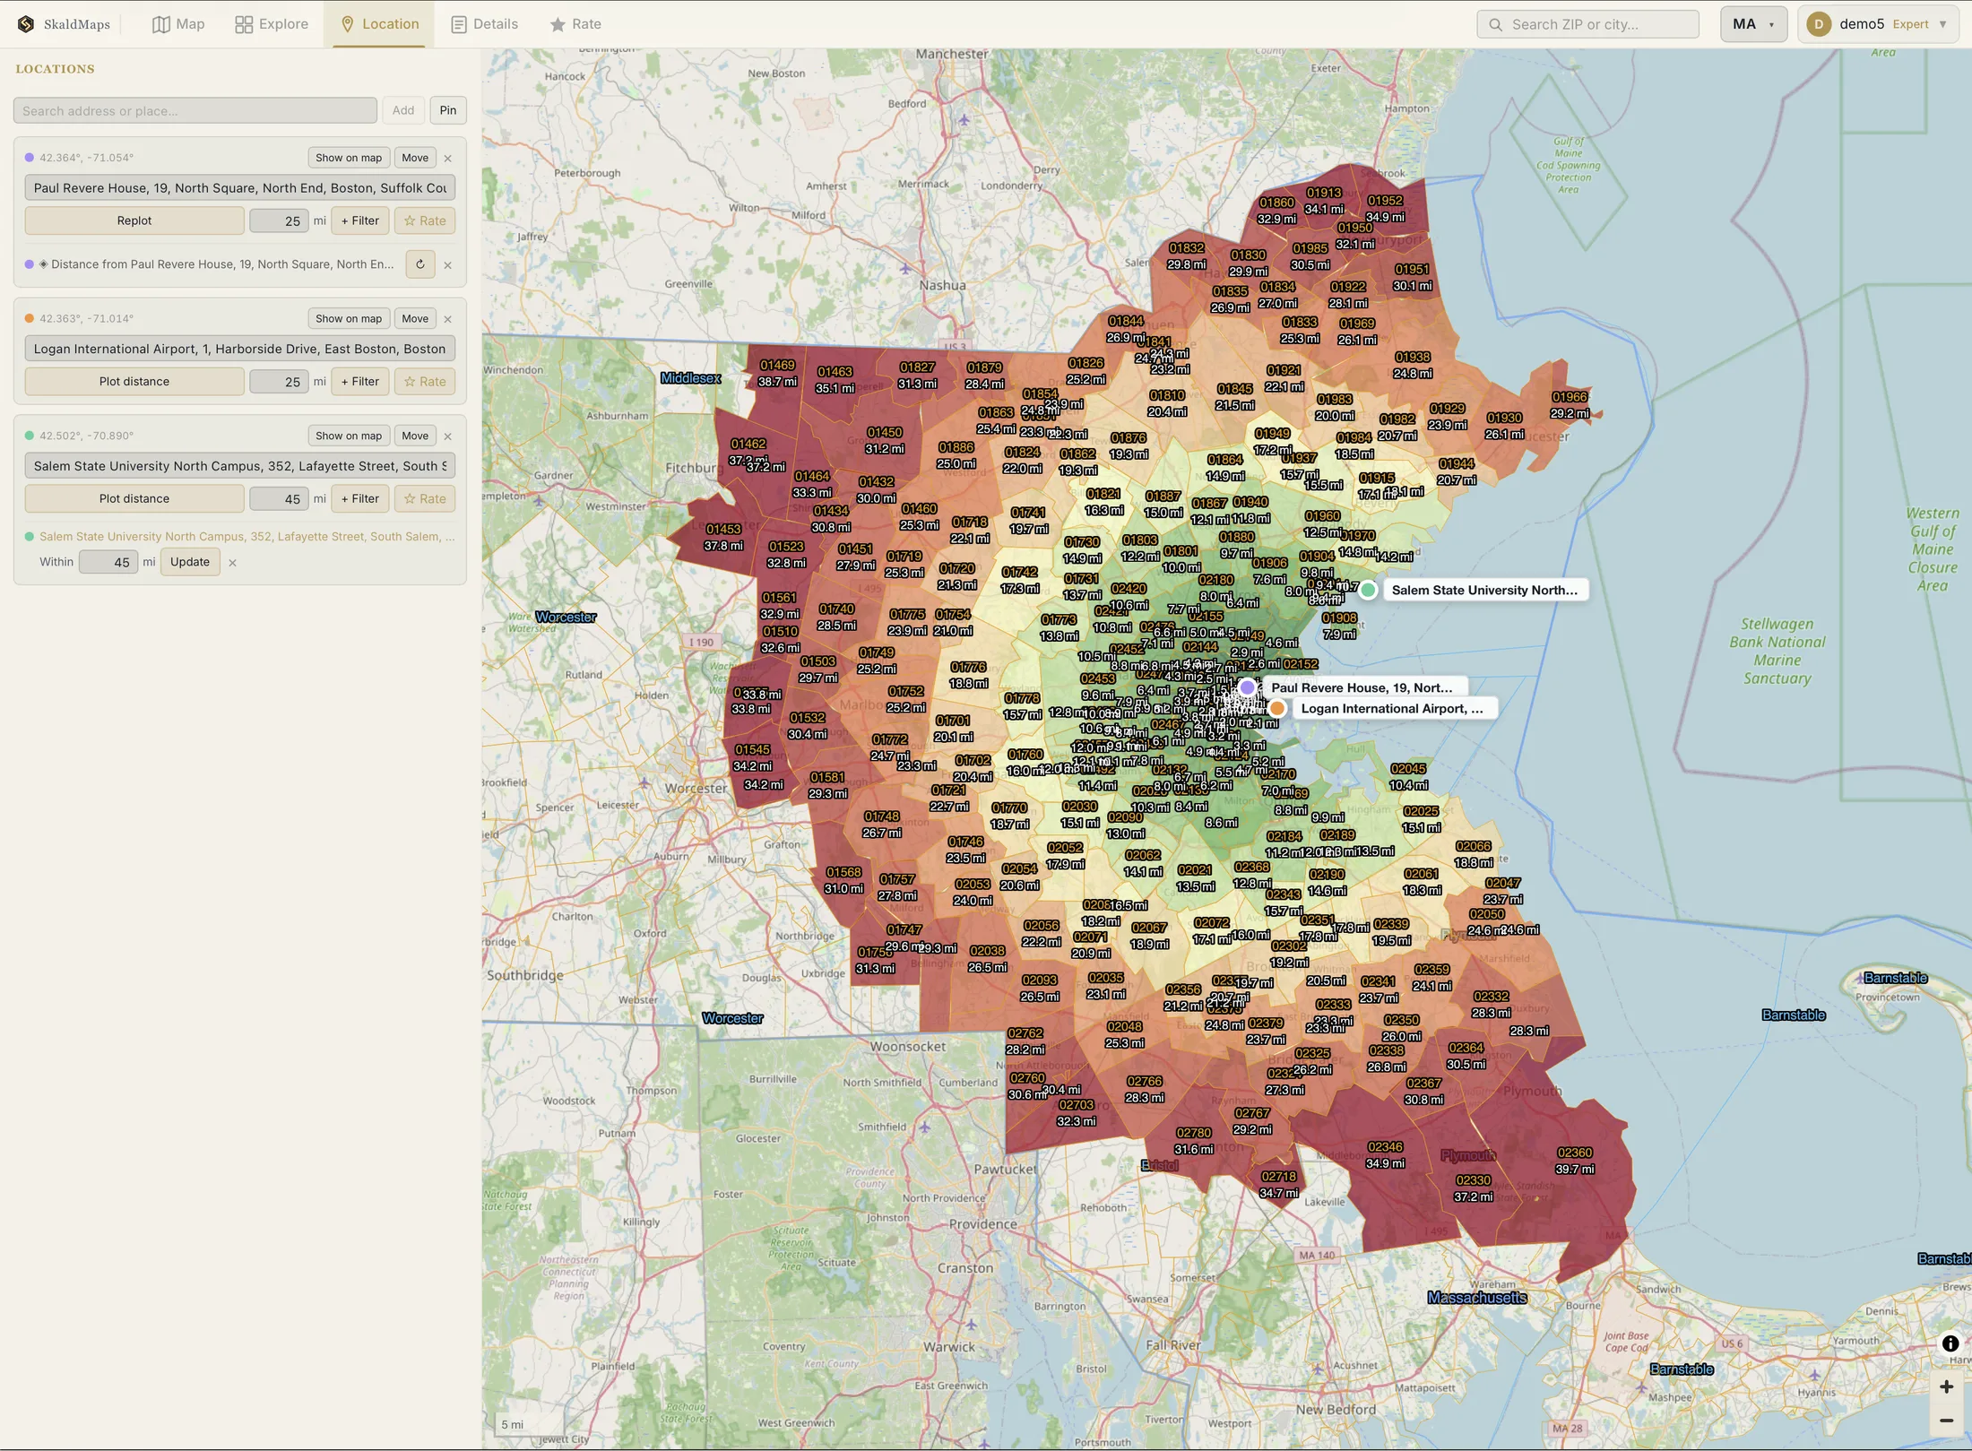The image size is (1972, 1451).
Task: Show Paul Revere House on map
Action: [349, 158]
